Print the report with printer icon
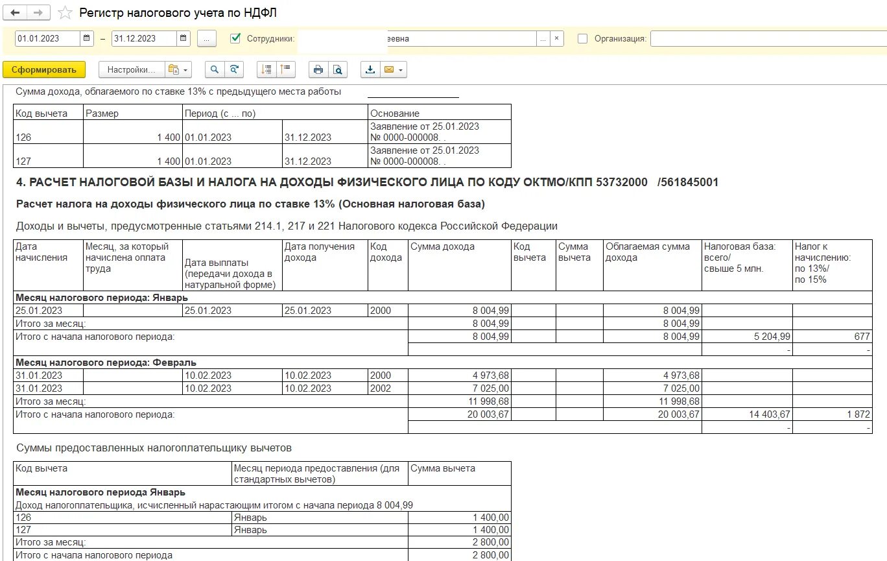 point(318,69)
